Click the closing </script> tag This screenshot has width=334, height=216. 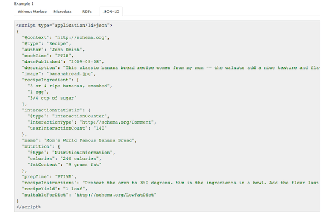point(28,207)
